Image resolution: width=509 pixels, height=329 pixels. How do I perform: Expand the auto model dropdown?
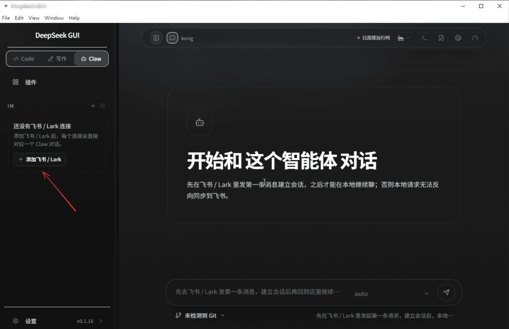pyautogui.click(x=391, y=293)
